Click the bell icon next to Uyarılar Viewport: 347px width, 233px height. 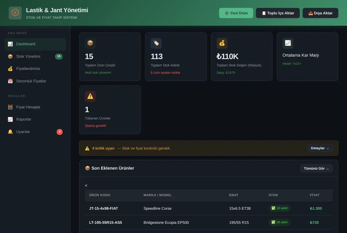tap(10, 132)
